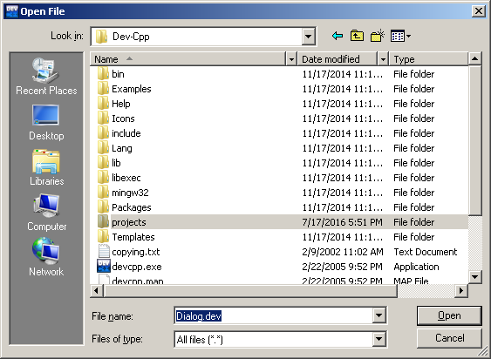Select the 'copying.txt' file name text

pos(136,252)
